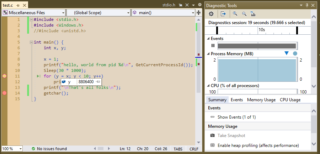
Task: Click the Show Events glyph icon
Action: [x=213, y=117]
